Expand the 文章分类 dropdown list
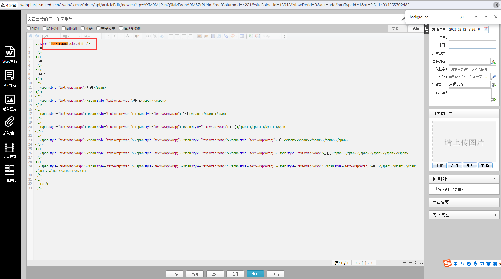 [472, 53]
